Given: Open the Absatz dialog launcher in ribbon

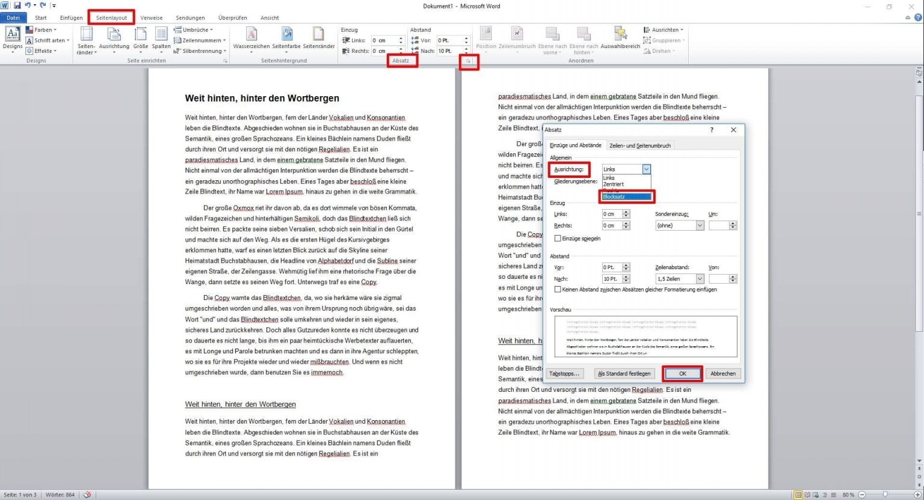Looking at the screenshot, I should [x=468, y=61].
